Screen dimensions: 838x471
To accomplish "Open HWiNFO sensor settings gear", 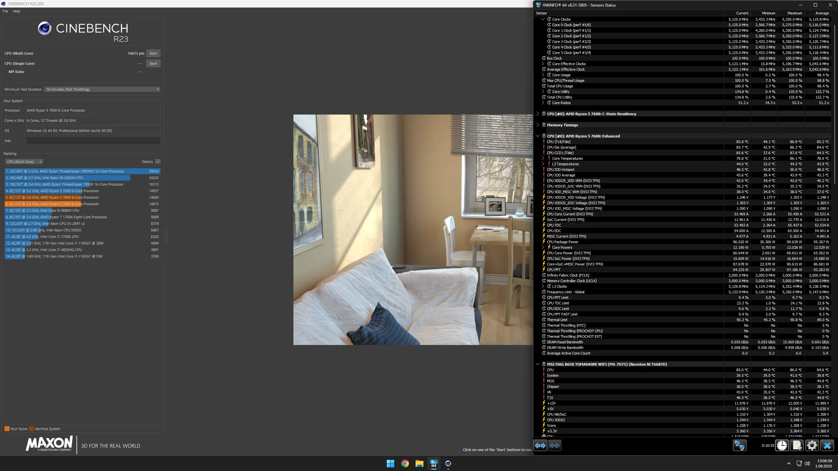I will click(x=812, y=445).
